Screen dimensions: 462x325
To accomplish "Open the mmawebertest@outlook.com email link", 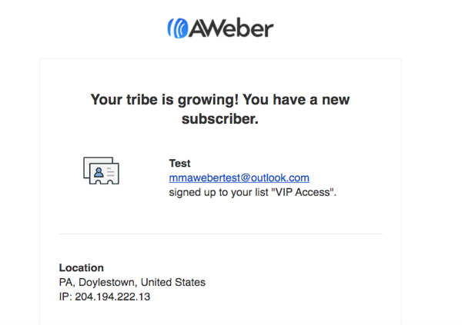I will [239, 177].
